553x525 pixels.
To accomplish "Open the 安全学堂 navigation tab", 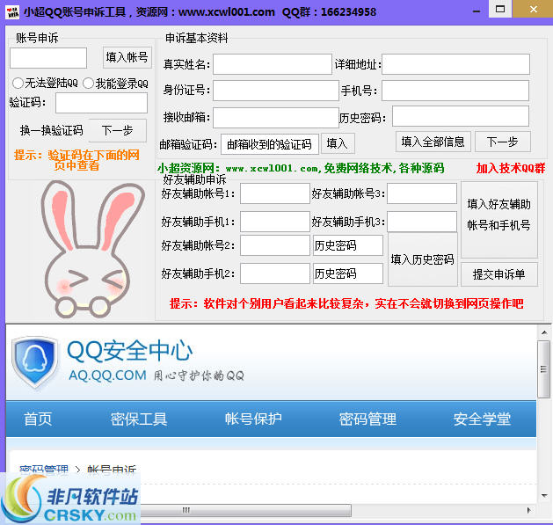I will (482, 419).
